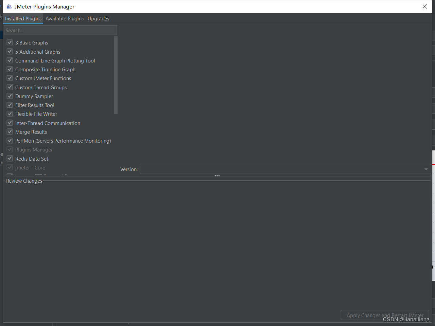Open the Upgrades tab
The image size is (435, 326).
[99, 19]
